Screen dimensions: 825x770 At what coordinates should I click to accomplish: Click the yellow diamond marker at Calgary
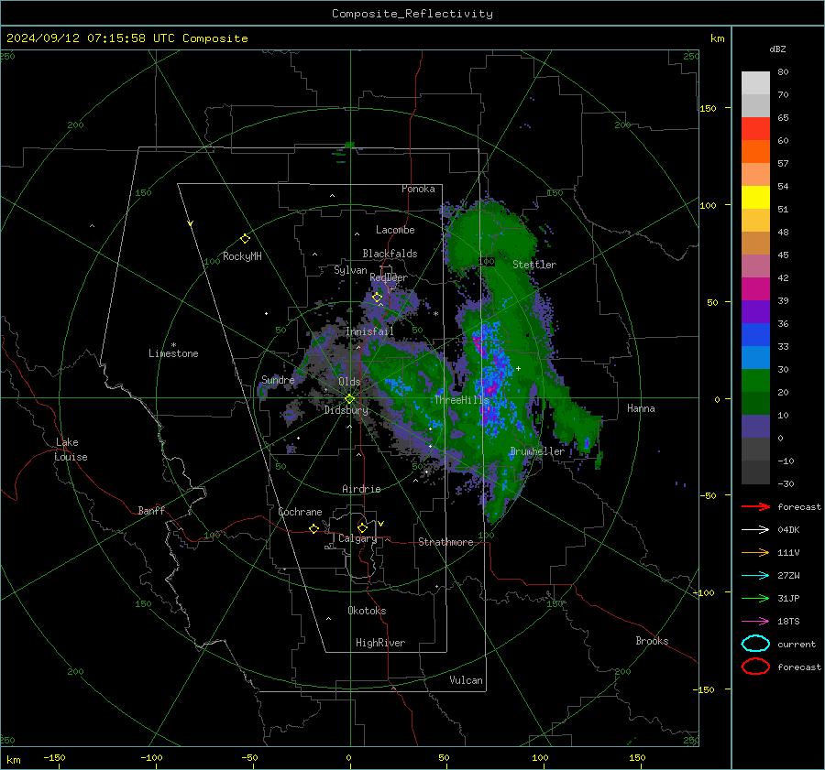362,527
